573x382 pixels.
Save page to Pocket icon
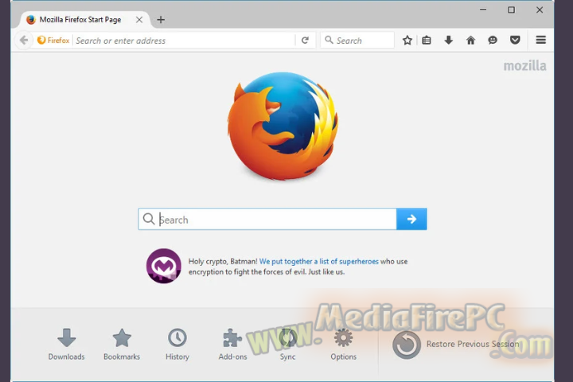point(515,41)
